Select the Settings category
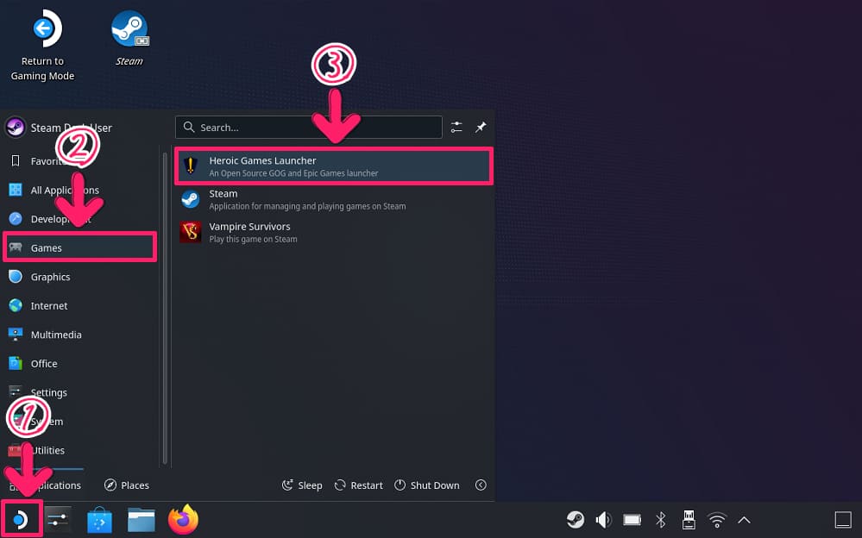 coord(81,392)
